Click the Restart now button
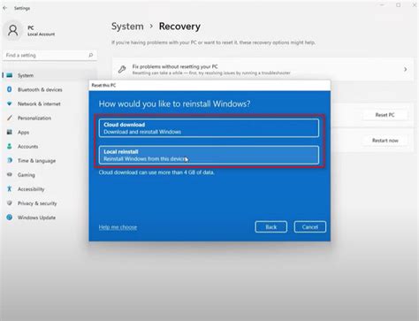Screen dimensions: 419x321 pyautogui.click(x=385, y=141)
